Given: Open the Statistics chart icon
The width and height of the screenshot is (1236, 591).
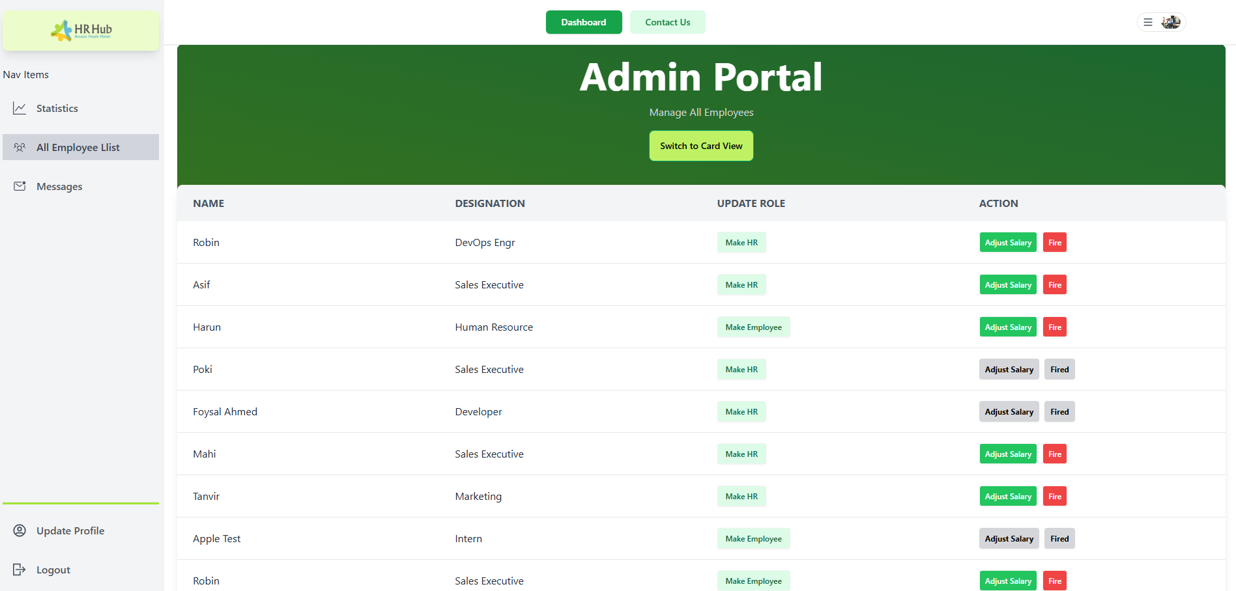Looking at the screenshot, I should (20, 108).
